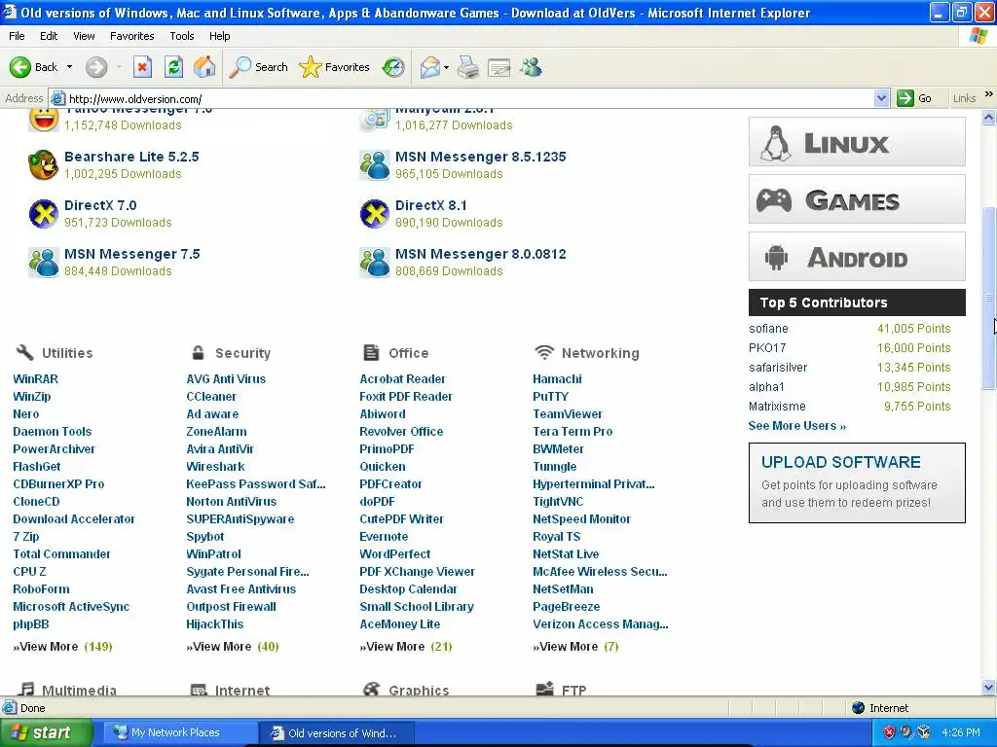
Task: Expand the address bar dropdown list
Action: pos(881,98)
